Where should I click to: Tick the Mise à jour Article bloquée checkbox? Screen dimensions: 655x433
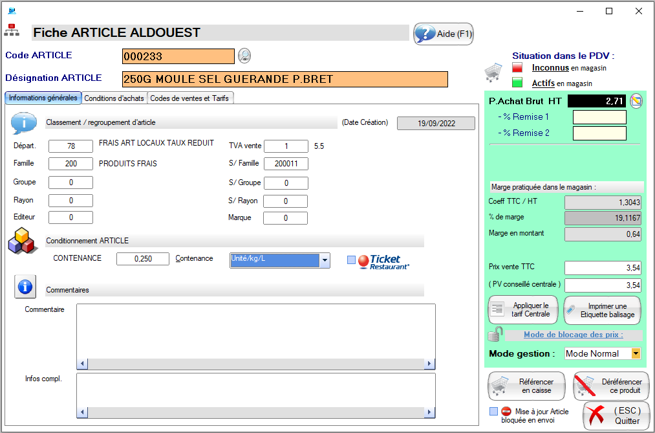[x=493, y=412]
